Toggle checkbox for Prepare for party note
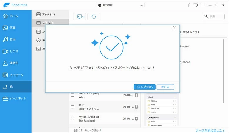229x133 pixels. coord(73,95)
